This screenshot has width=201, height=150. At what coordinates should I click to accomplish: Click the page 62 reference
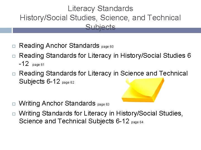(68, 82)
